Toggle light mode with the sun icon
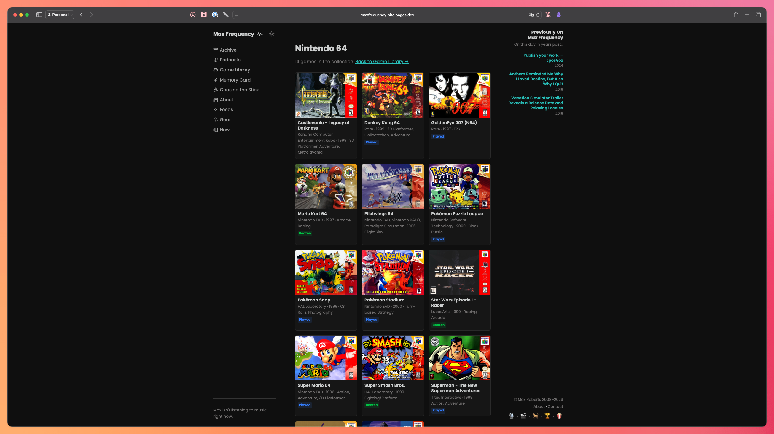The height and width of the screenshot is (434, 774). click(271, 34)
